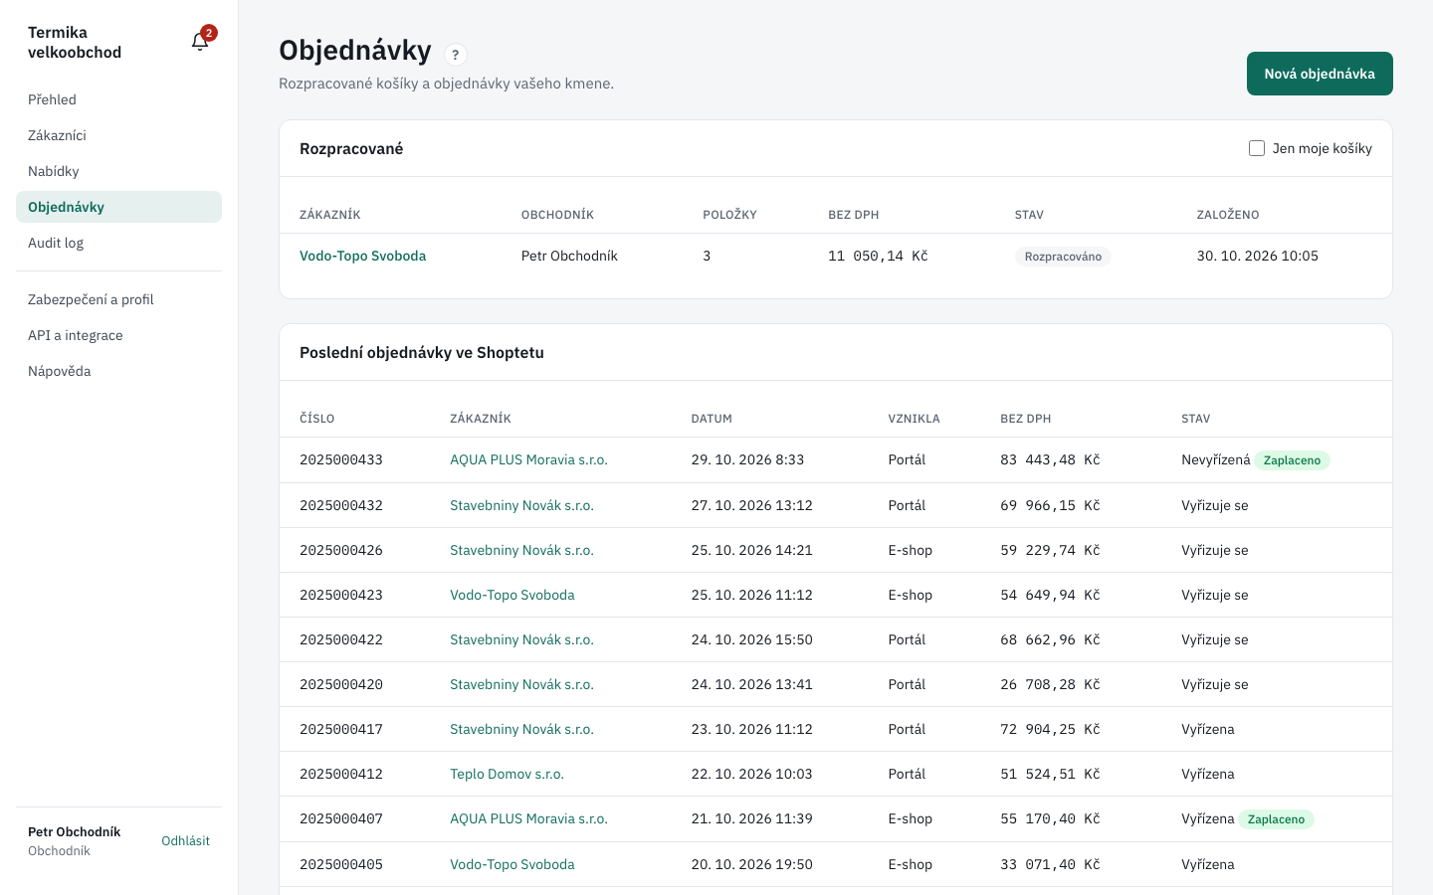The width and height of the screenshot is (1433, 895).
Task: Click the Rozpracováno status badge
Action: coord(1063,257)
